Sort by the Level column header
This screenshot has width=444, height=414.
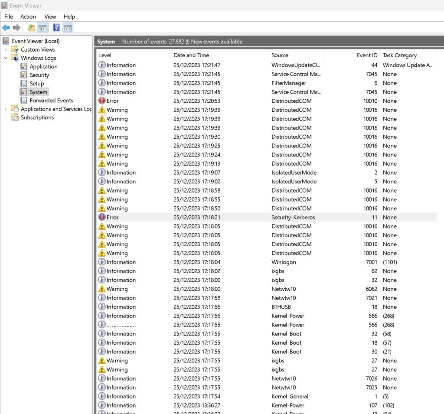(134, 55)
